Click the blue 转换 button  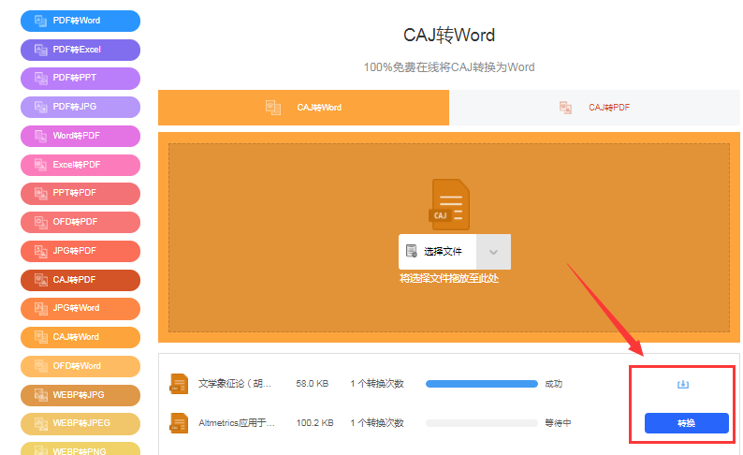click(686, 423)
